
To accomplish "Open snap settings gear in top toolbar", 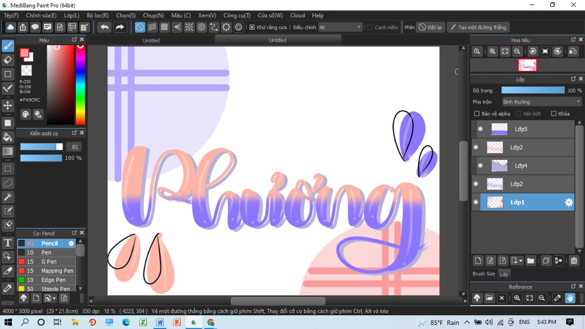I will [x=238, y=27].
